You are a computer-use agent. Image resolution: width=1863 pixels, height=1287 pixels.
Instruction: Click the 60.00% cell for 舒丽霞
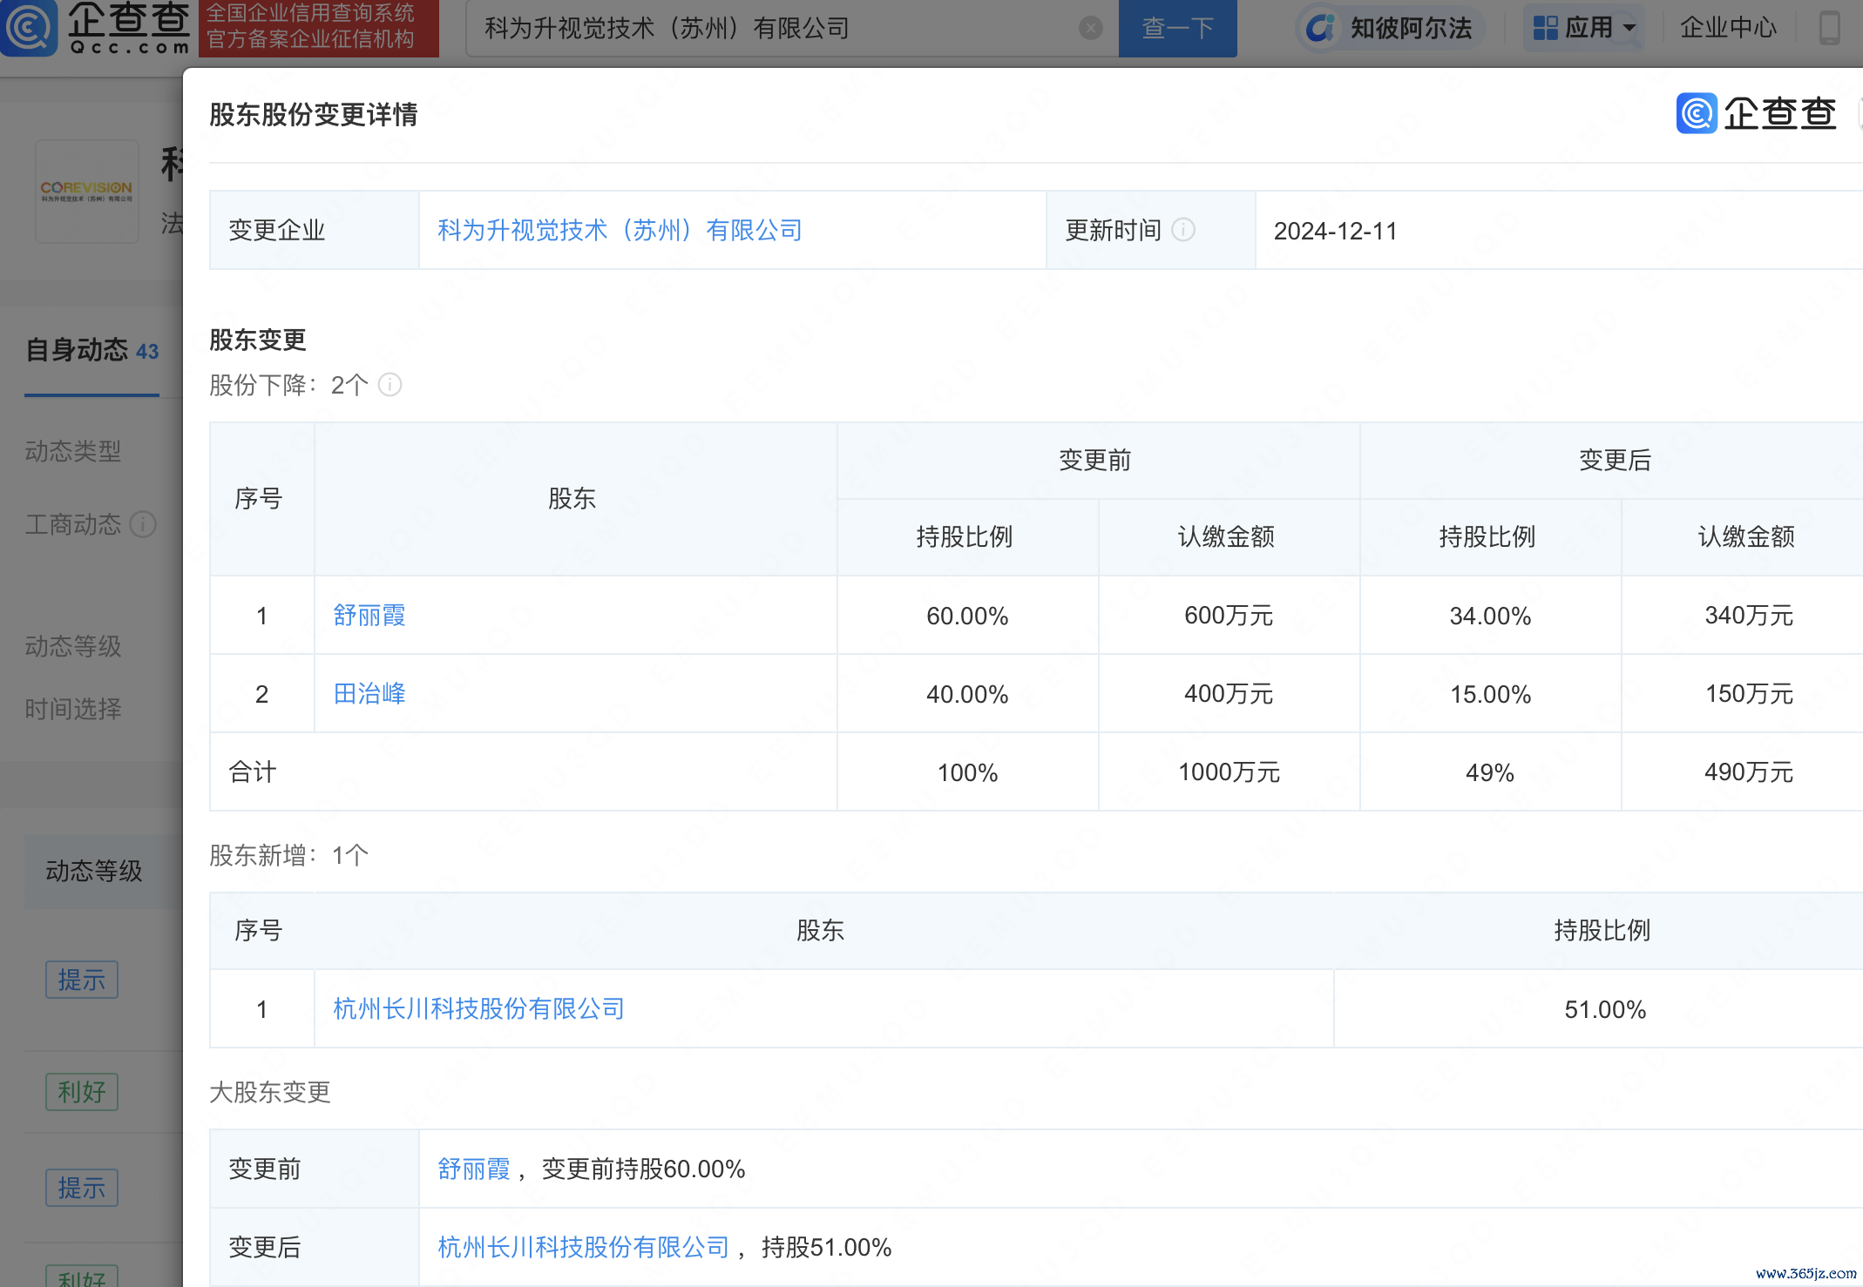[x=967, y=616]
